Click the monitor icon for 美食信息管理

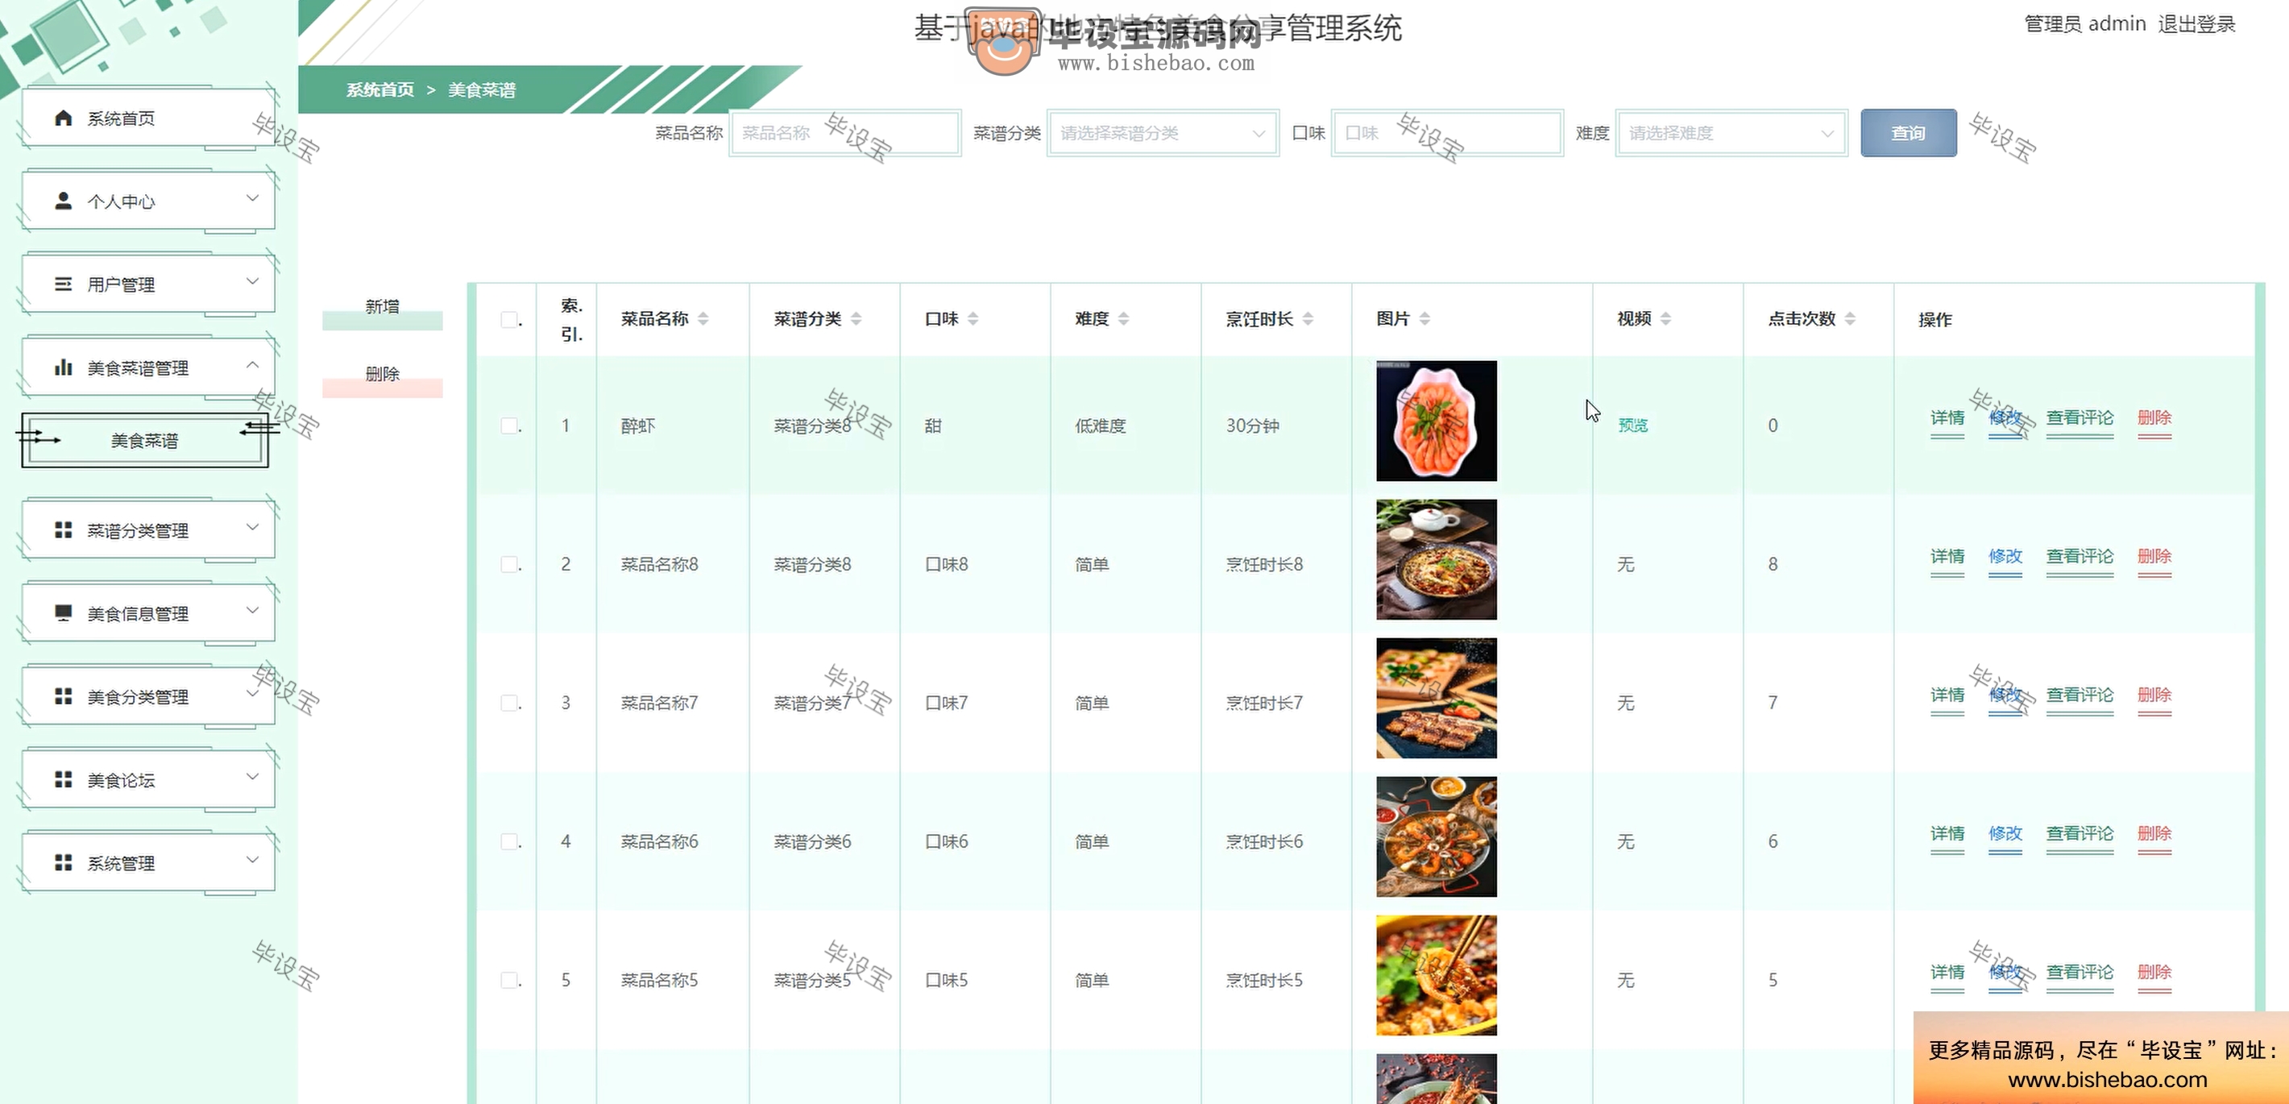(x=63, y=613)
